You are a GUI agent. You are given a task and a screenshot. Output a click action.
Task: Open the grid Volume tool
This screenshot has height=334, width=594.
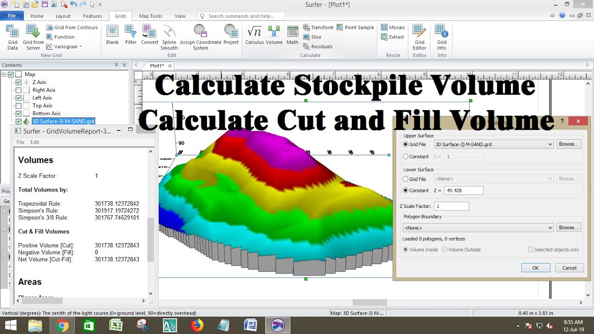pyautogui.click(x=274, y=35)
